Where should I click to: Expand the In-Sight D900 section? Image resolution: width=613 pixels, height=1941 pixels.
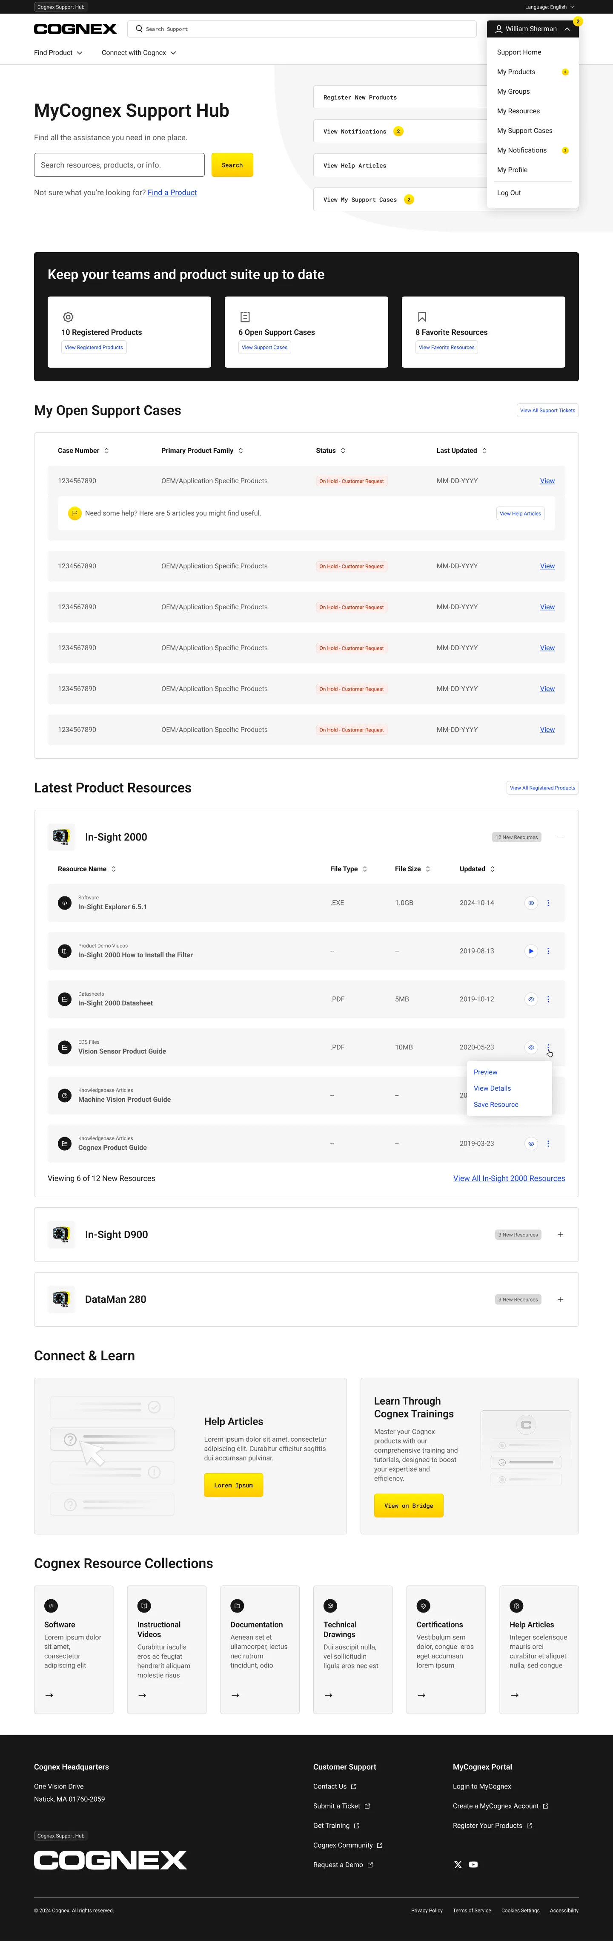point(560,1234)
